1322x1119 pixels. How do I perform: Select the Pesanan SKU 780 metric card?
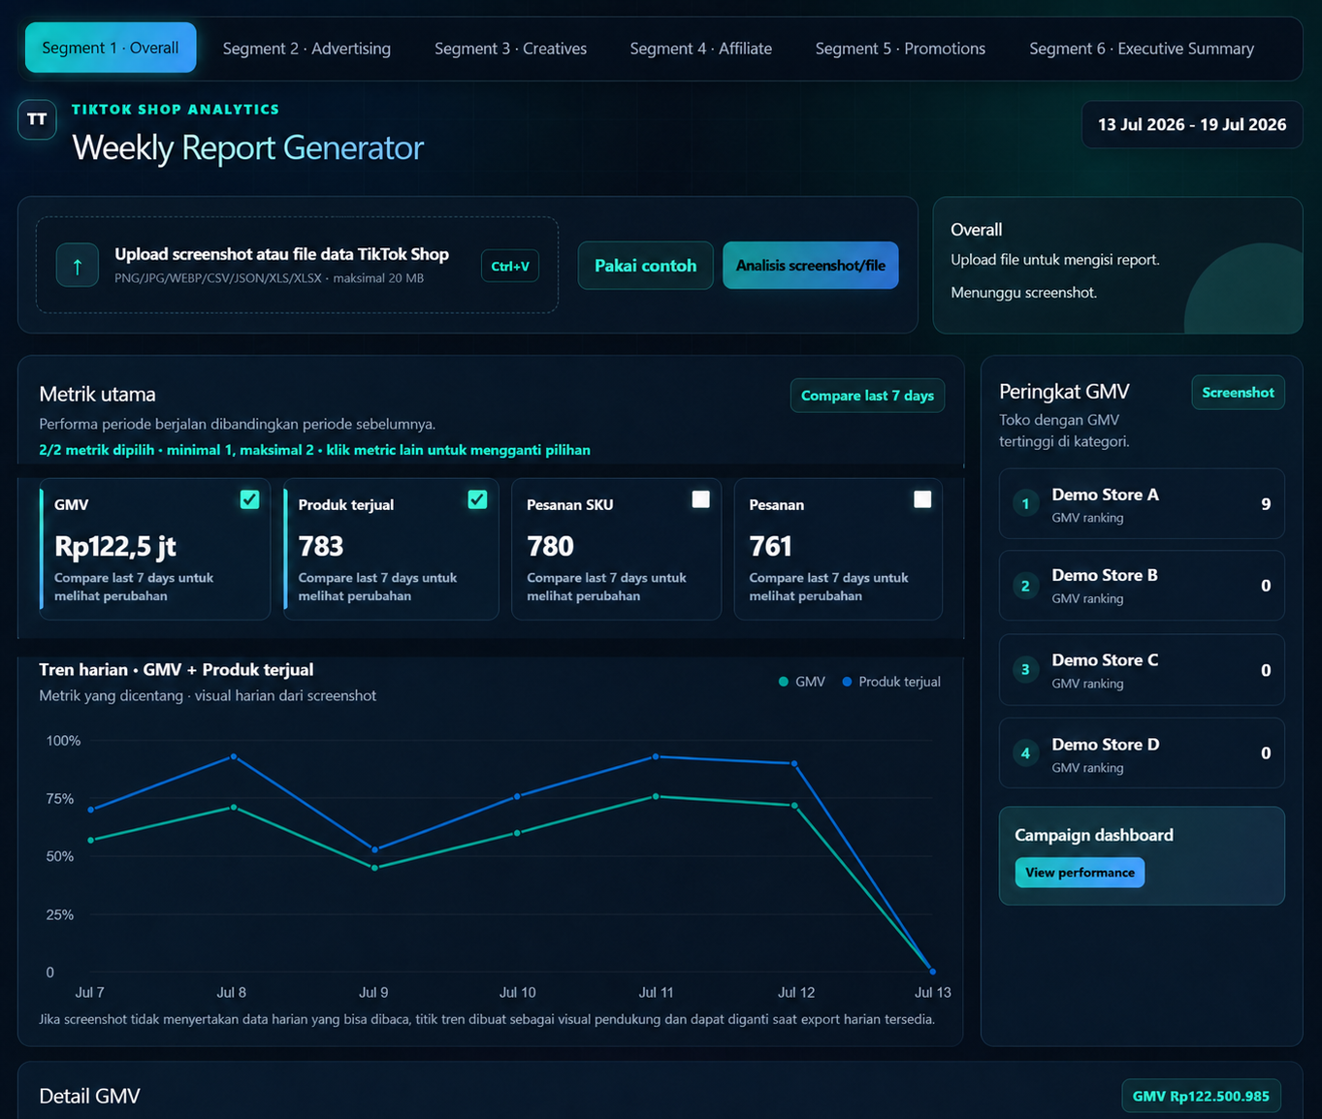point(616,549)
